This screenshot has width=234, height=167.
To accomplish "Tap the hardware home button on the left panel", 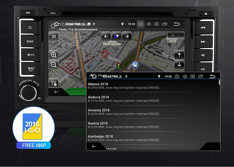I will 30,27.
